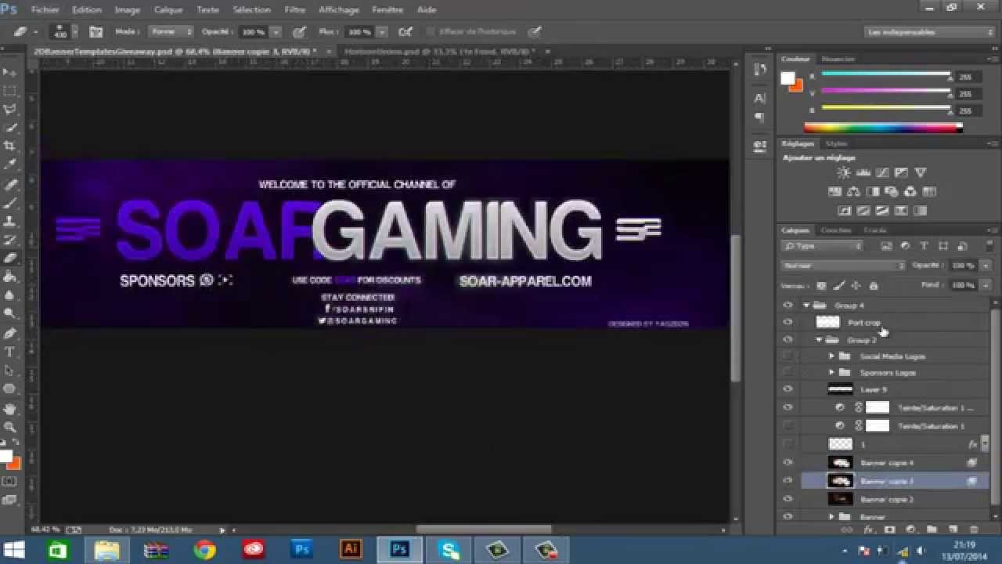Select the Eraser tool

pos(10,258)
